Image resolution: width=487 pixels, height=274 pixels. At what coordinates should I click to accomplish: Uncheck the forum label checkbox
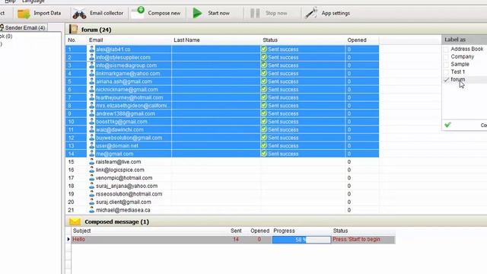pyautogui.click(x=446, y=79)
